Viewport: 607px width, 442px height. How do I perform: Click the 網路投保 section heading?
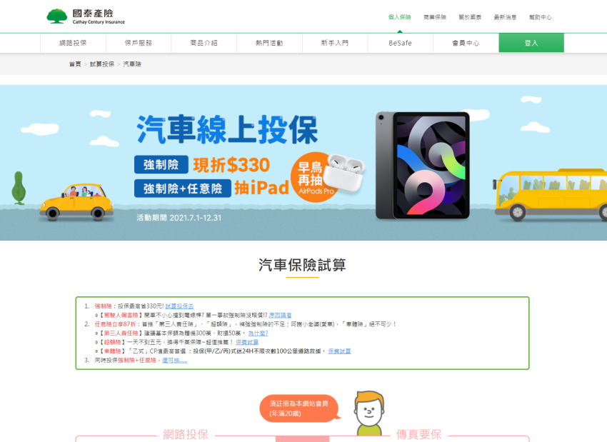pyautogui.click(x=186, y=434)
